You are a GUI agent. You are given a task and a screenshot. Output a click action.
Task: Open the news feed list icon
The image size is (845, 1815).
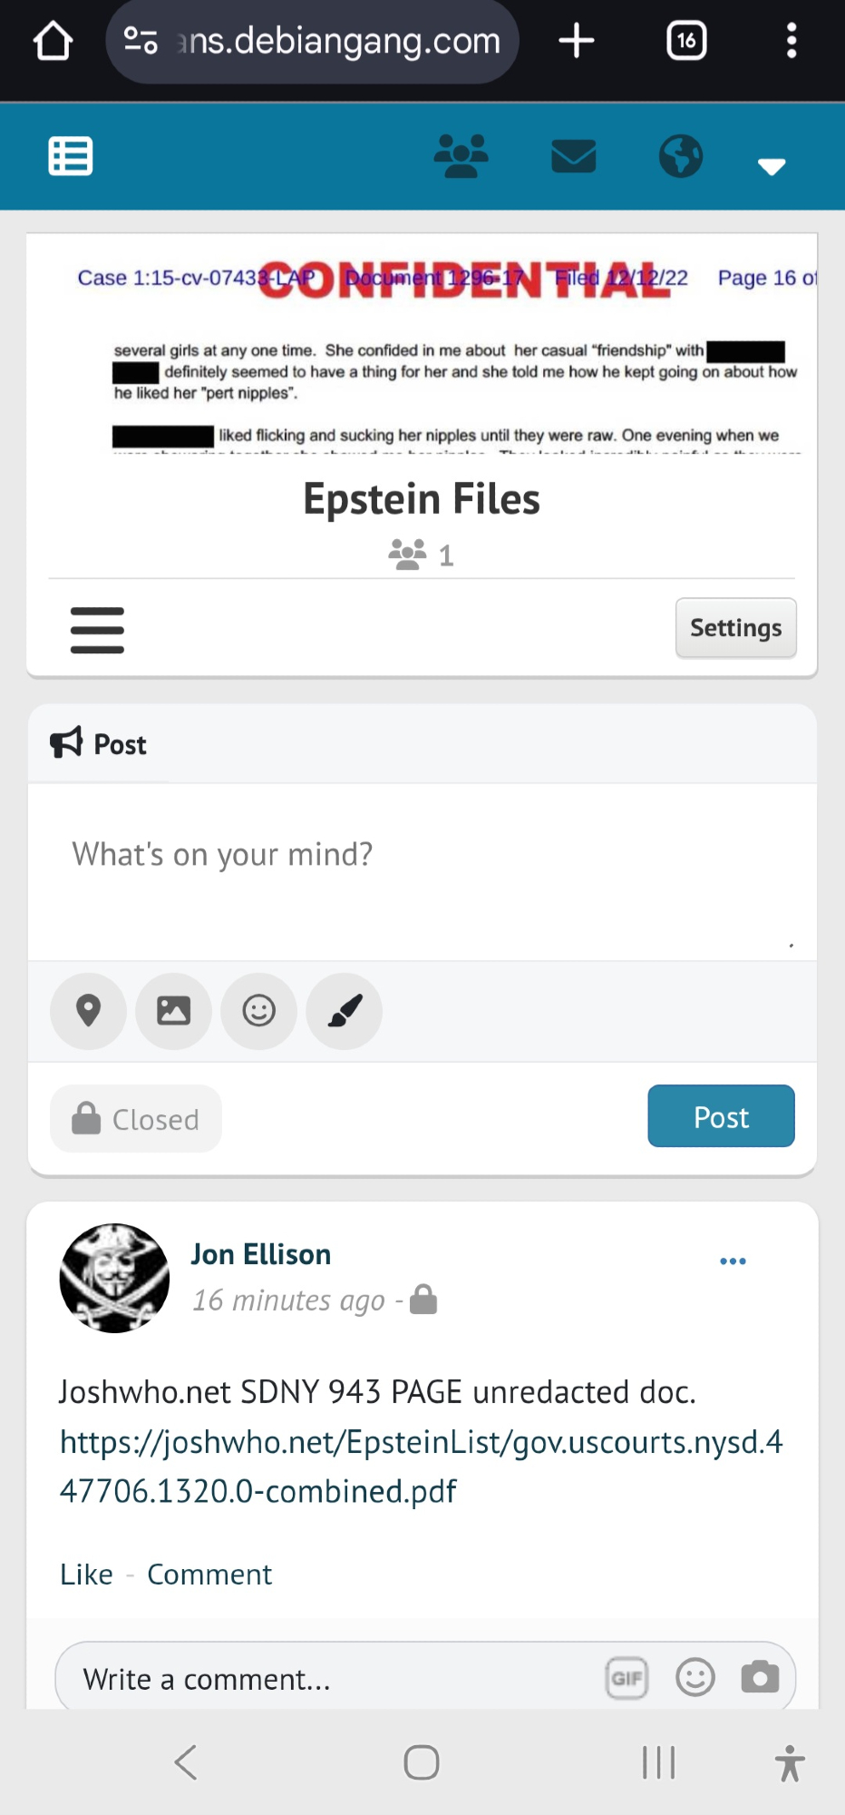(70, 156)
